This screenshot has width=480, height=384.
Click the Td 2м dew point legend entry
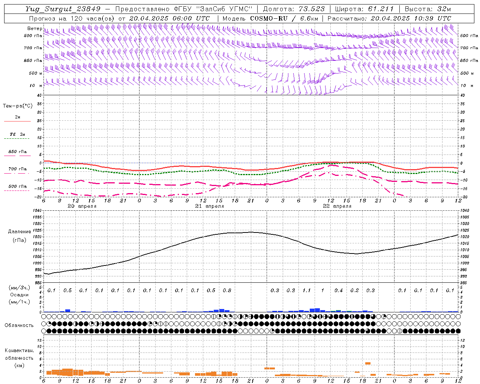[x=18, y=134]
